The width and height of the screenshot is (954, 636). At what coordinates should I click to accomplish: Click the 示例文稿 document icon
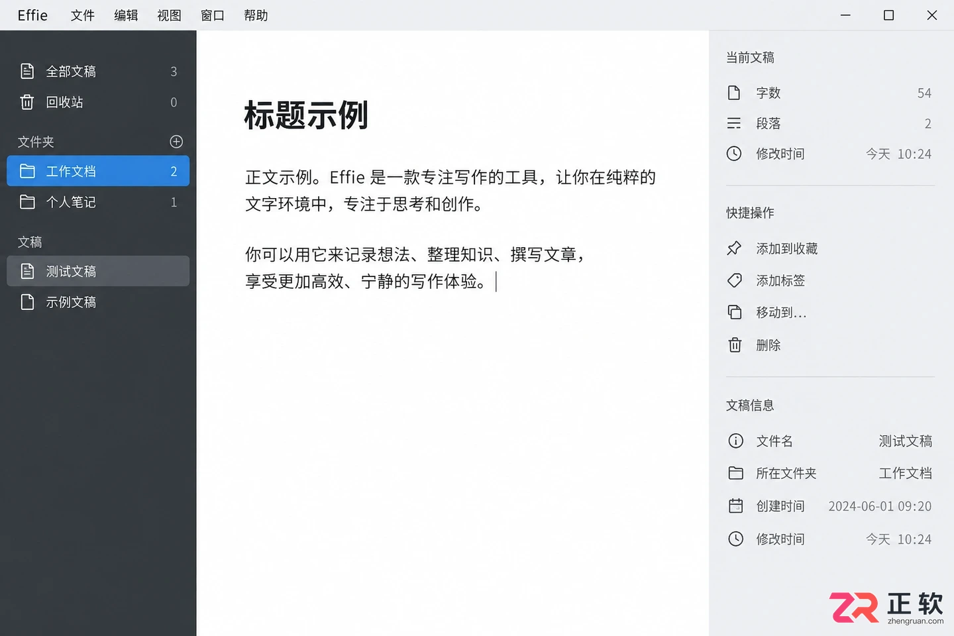click(27, 302)
